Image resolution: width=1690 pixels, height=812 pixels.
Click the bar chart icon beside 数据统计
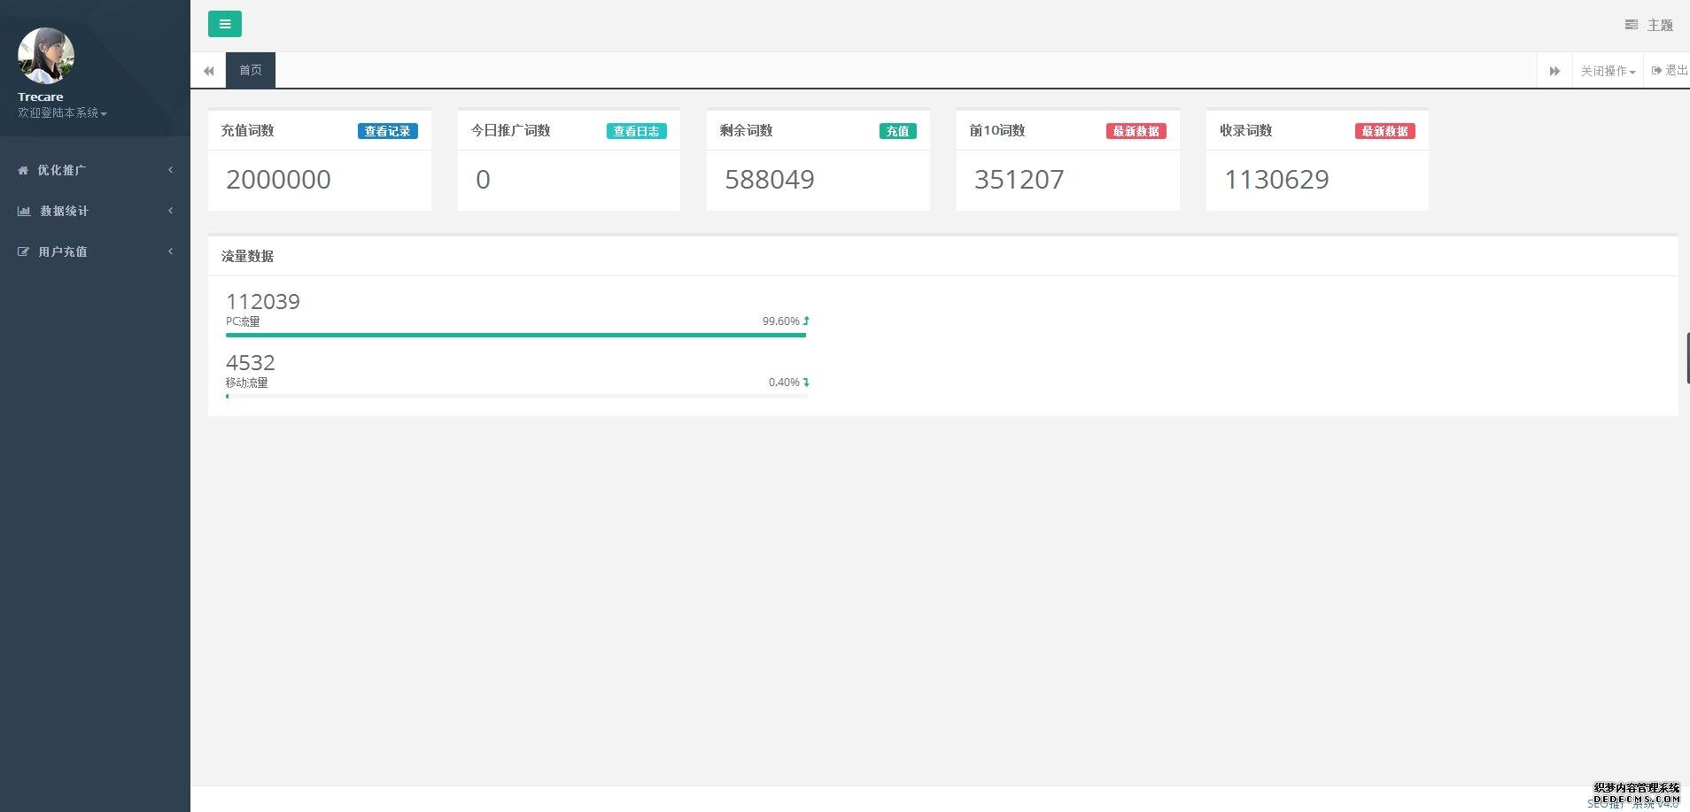click(x=24, y=211)
